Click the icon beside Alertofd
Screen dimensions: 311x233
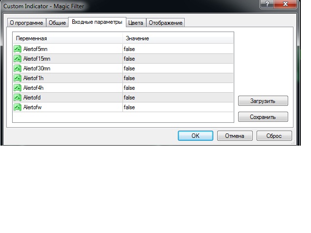click(17, 98)
